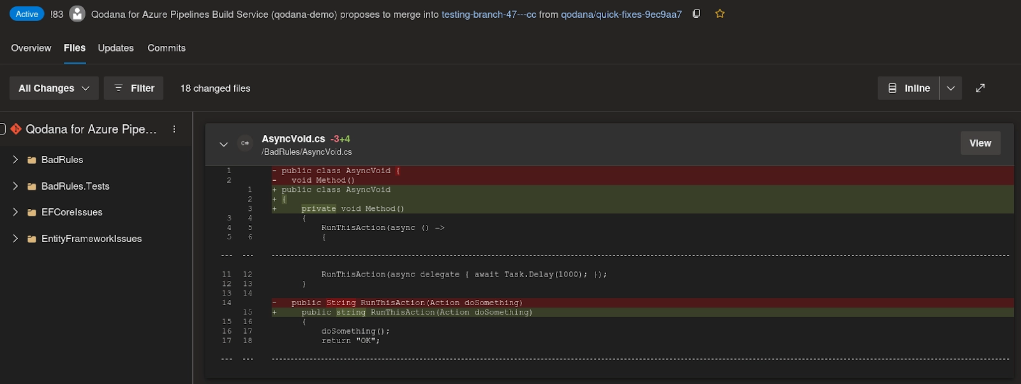Go to the Commits tab

[x=167, y=48]
